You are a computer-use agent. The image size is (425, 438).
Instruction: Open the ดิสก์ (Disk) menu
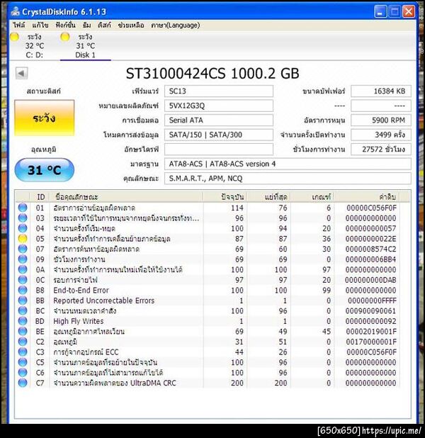click(104, 25)
